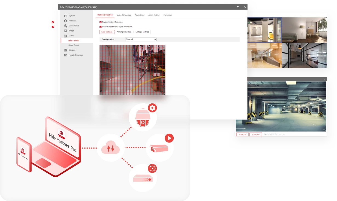The height and width of the screenshot is (201, 337).
Task: Disable the Enable Motion Detection checkbox
Action: point(101,22)
